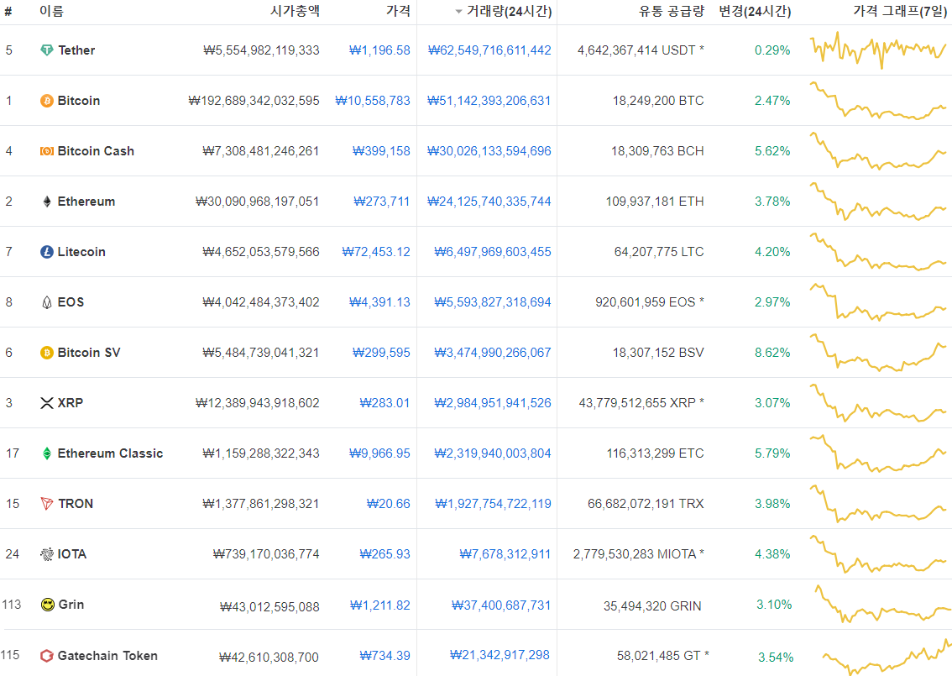This screenshot has height=676, width=952.
Task: Click the IOTA dotted logo icon
Action: click(x=47, y=554)
